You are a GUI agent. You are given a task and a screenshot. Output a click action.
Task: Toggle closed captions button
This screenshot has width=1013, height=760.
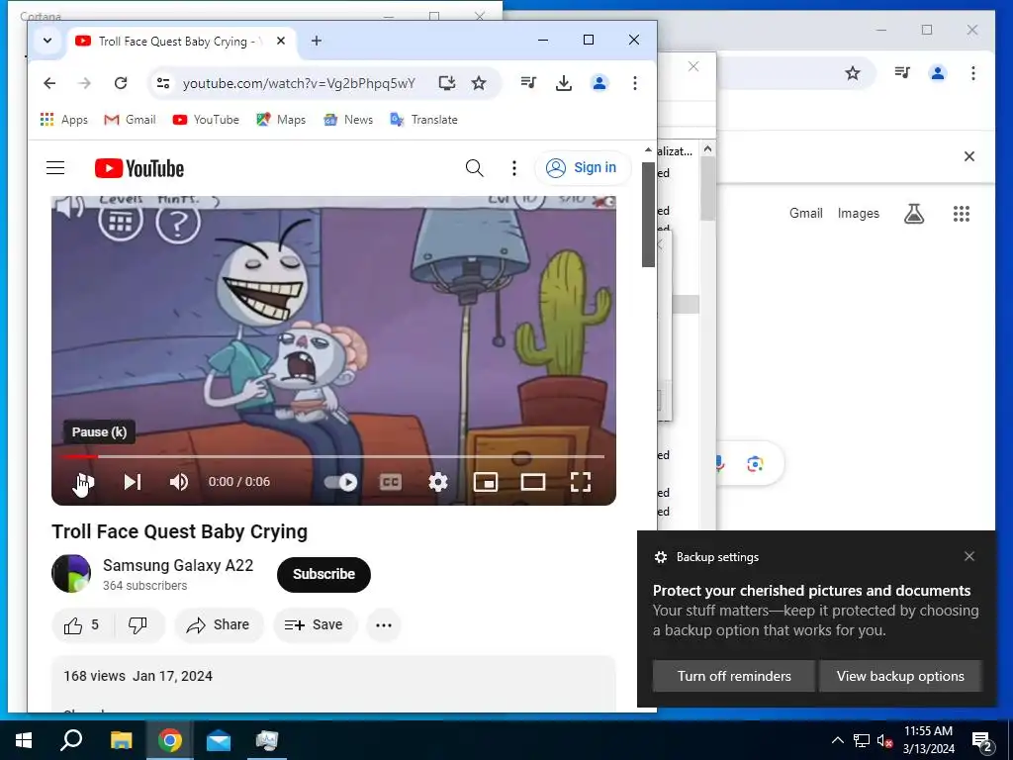point(390,482)
